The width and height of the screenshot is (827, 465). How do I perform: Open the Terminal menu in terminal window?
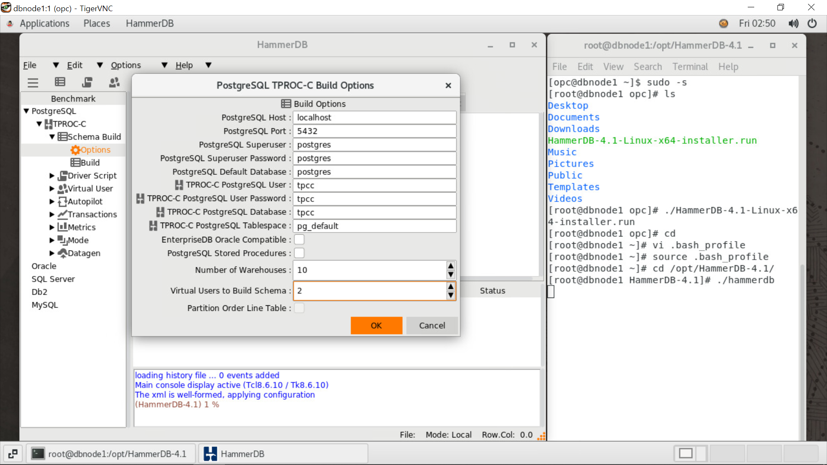click(x=690, y=67)
